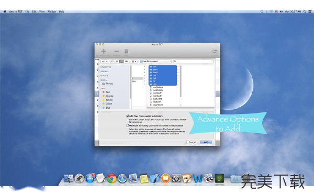
Task: Uncheck Add files from nested subfolders
Action: click(x=127, y=116)
